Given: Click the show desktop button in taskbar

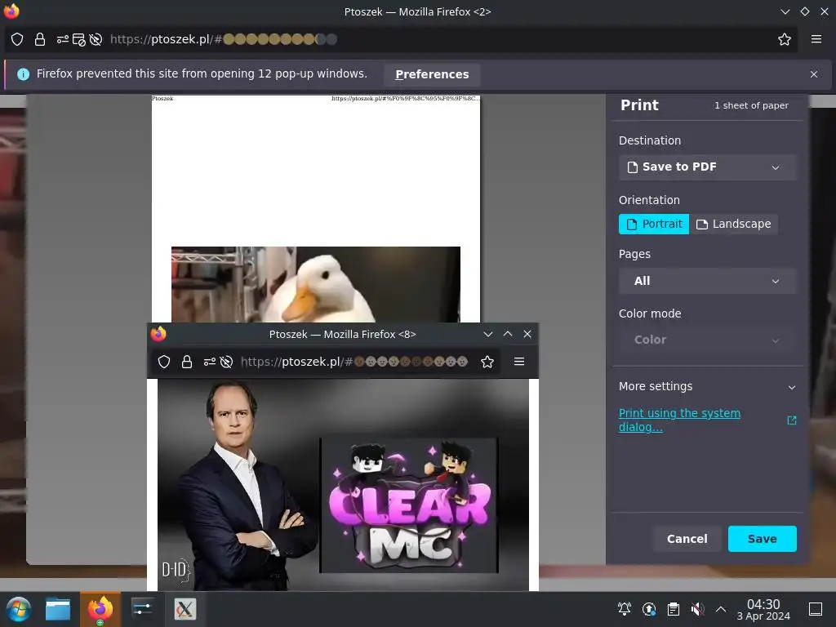Looking at the screenshot, I should tap(816, 609).
